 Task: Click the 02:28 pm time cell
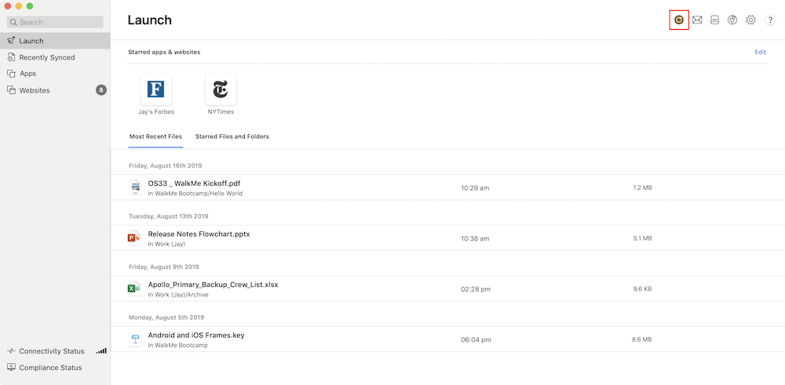click(x=476, y=289)
